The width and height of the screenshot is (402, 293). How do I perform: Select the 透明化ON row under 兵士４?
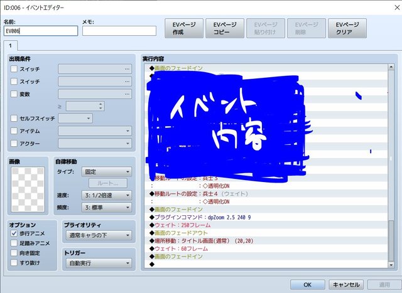266,201
